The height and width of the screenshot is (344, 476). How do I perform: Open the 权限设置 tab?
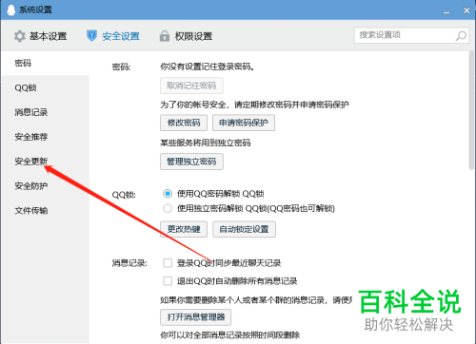(186, 36)
